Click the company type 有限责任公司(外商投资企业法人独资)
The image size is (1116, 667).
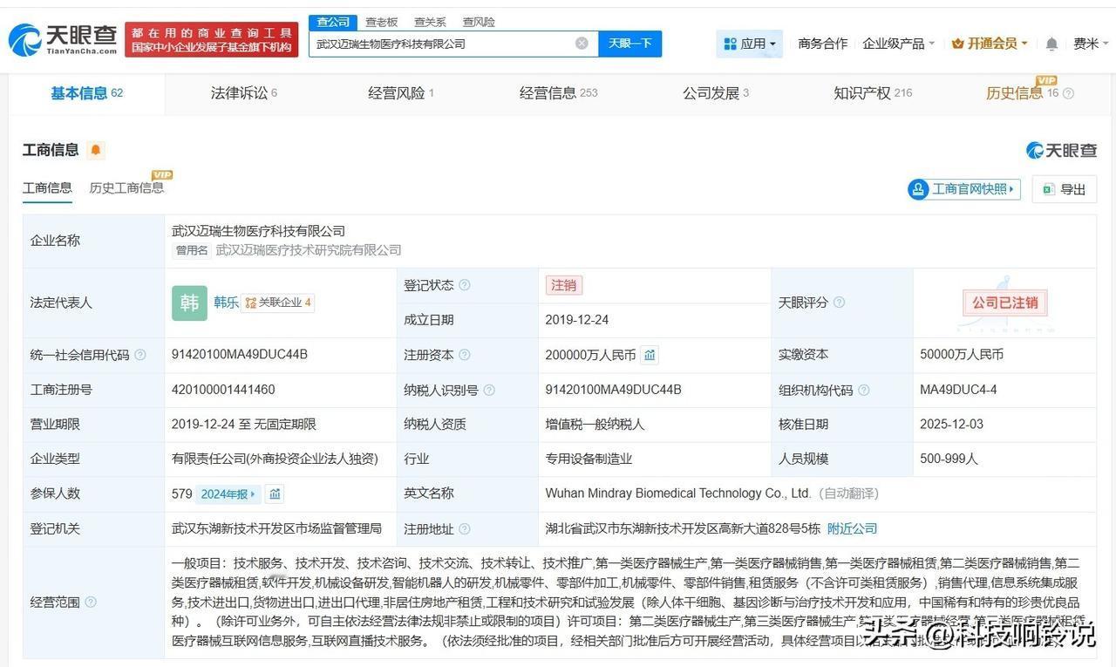tap(275, 459)
